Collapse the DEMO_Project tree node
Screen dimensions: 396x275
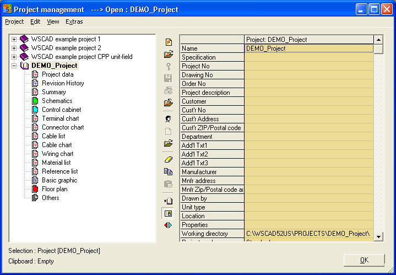[x=14, y=66]
